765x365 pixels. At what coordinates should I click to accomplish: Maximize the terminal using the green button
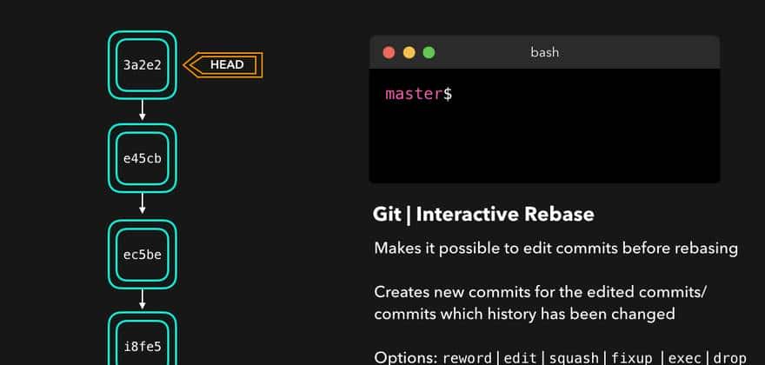pyautogui.click(x=429, y=52)
